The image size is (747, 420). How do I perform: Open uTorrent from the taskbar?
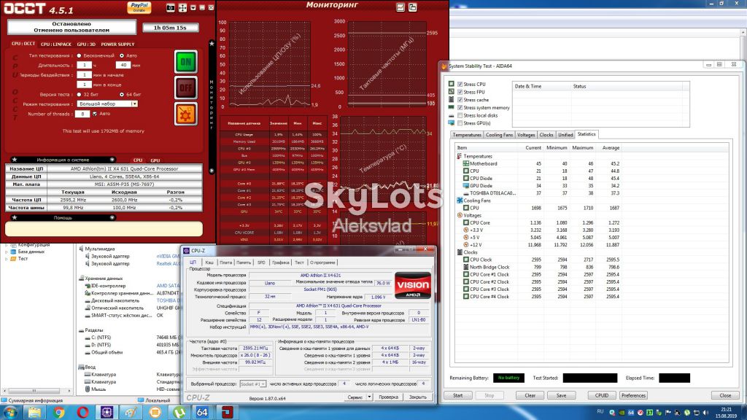click(179, 412)
